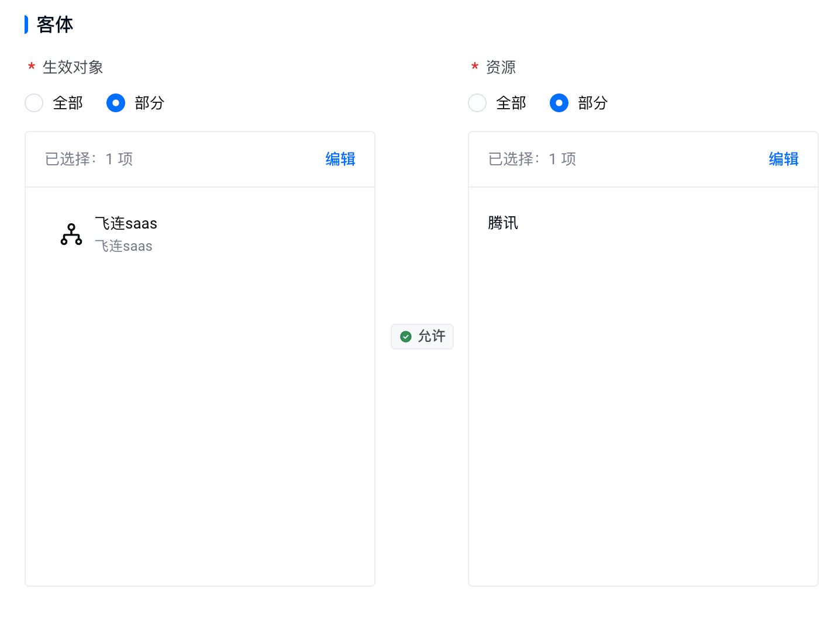
Task: Click the green checkmark icon in 允许 badge
Action: 406,337
